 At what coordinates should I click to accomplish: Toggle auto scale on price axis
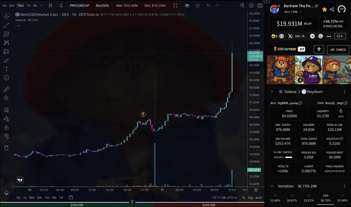tap(259, 197)
